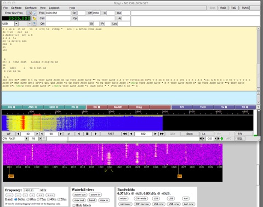
Task: Click the Store button
Action: (190, 134)
